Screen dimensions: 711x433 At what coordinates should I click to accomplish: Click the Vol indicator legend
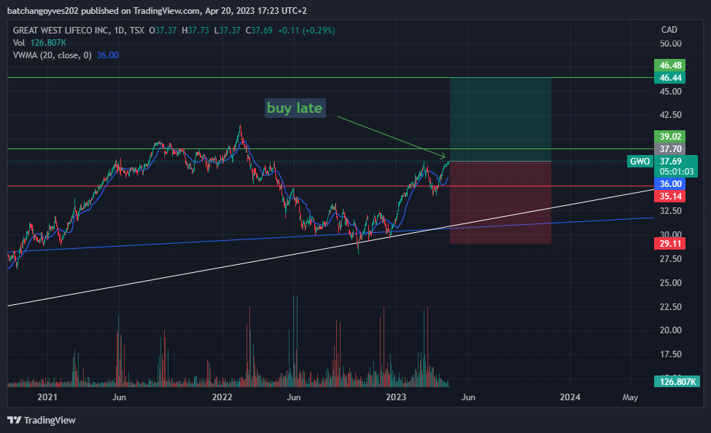coord(19,42)
